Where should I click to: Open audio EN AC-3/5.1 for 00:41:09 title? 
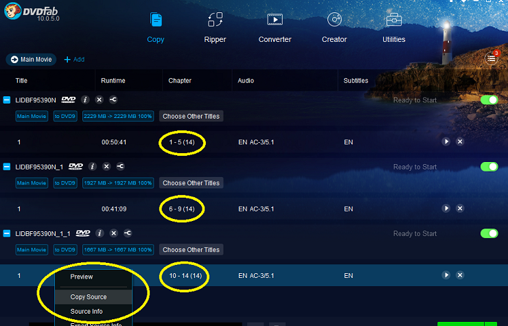(x=256, y=209)
